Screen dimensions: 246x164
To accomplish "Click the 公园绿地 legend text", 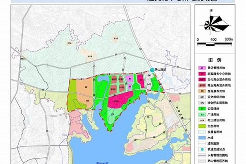I will pyautogui.click(x=214, y=109).
